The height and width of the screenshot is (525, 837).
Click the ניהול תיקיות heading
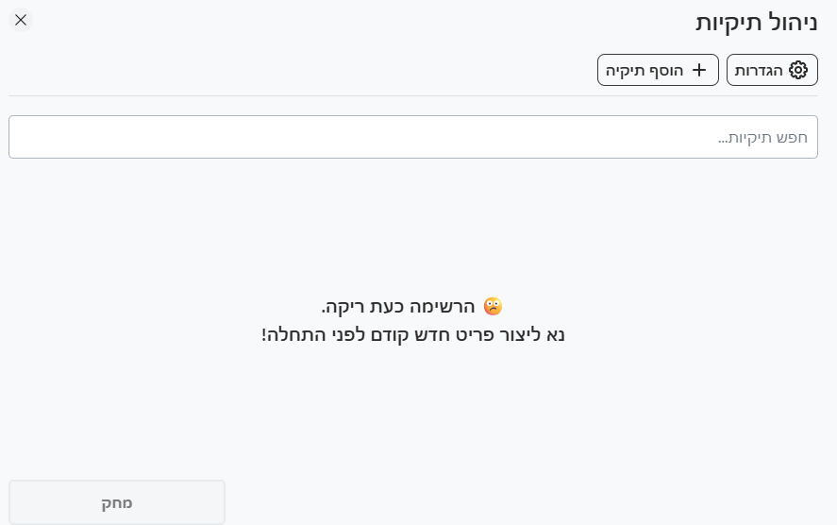click(x=757, y=22)
